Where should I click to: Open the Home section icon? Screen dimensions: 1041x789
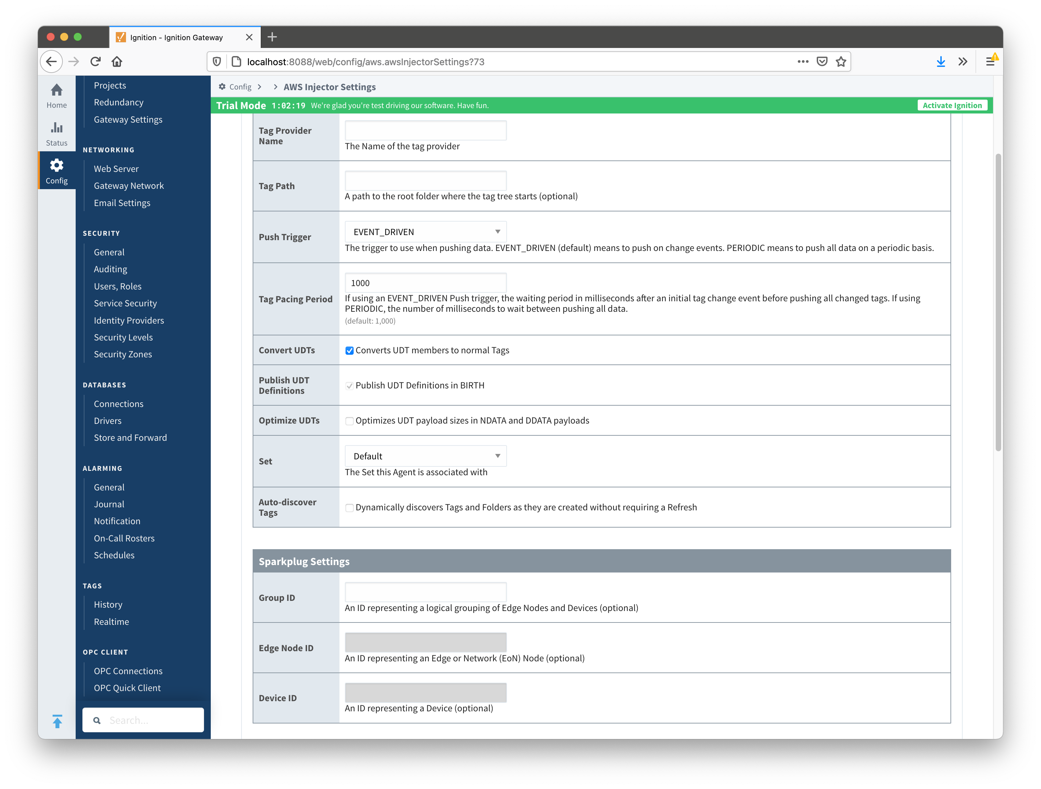point(56,90)
